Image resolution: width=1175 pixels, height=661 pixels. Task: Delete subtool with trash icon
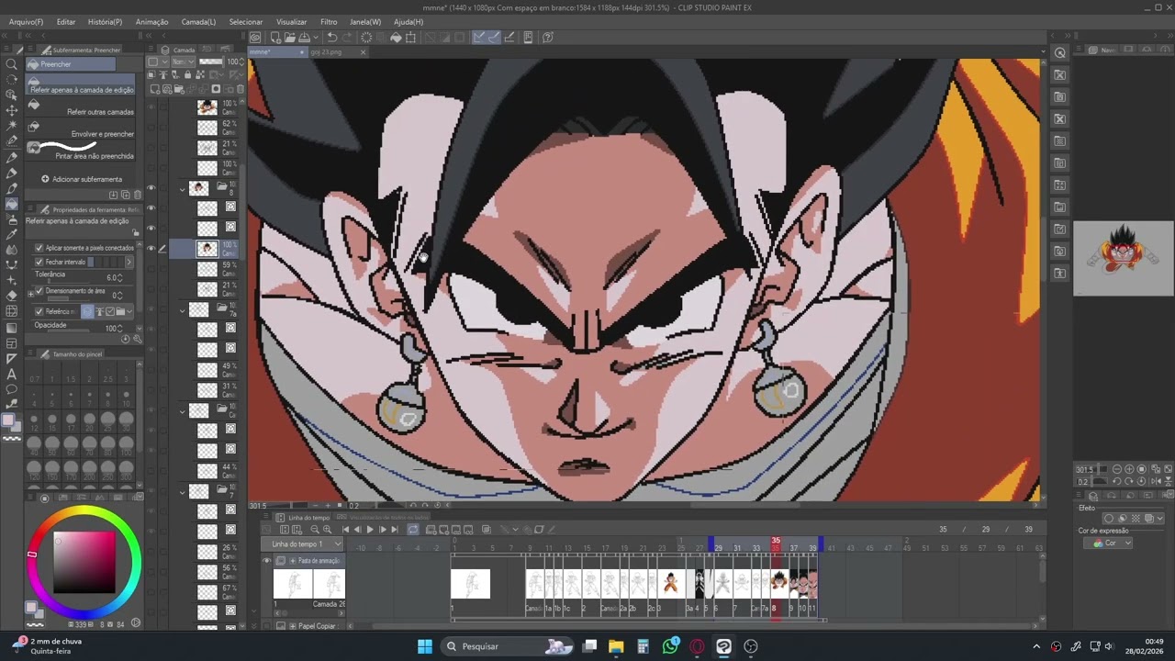pos(138,195)
